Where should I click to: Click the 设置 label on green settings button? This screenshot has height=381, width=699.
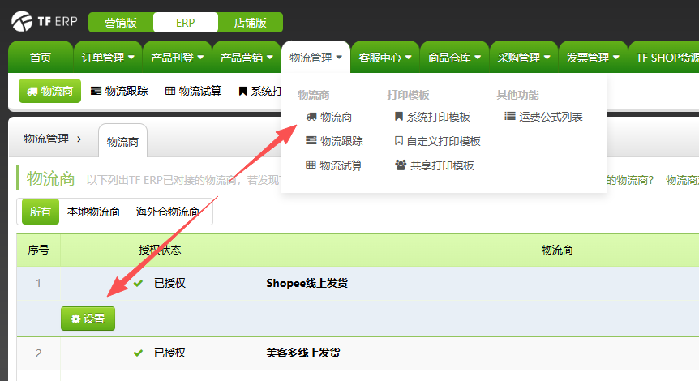point(94,319)
